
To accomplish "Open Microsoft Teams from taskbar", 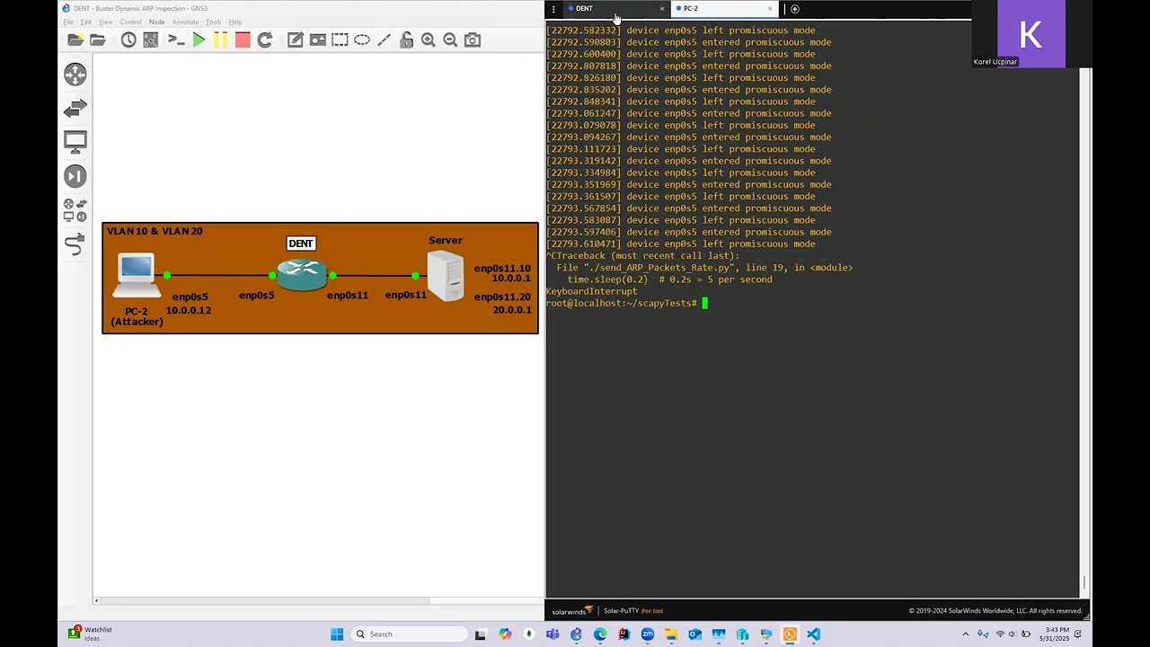I will (x=553, y=634).
